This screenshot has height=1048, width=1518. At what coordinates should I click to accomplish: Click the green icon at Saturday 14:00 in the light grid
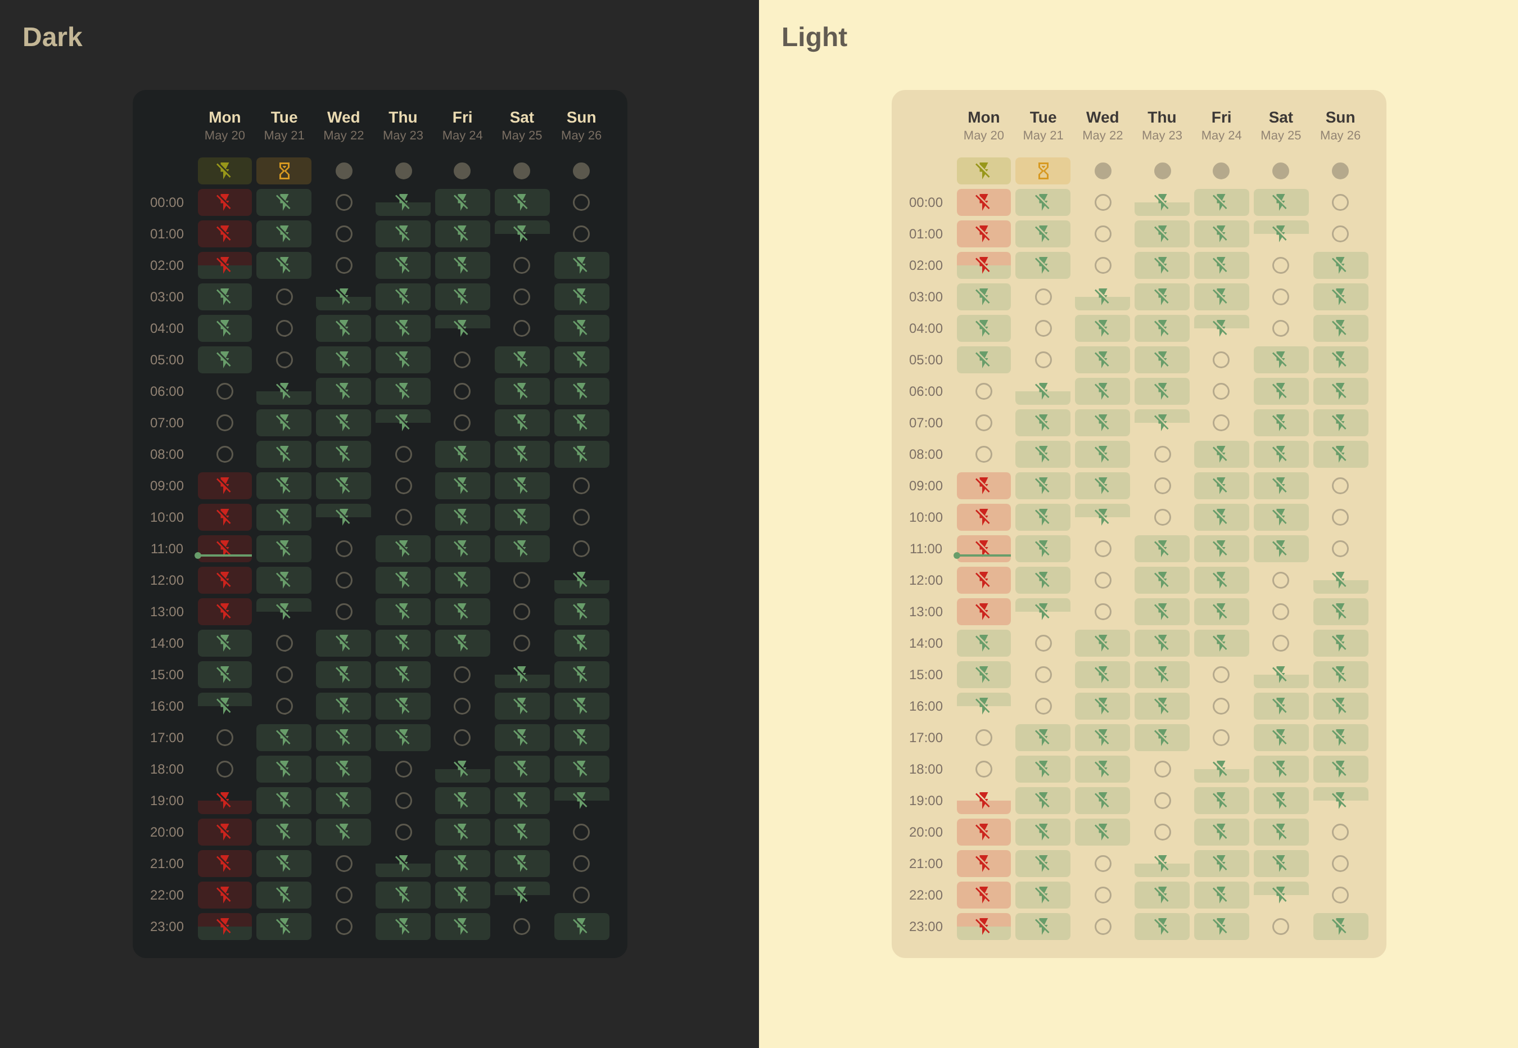point(1280,643)
